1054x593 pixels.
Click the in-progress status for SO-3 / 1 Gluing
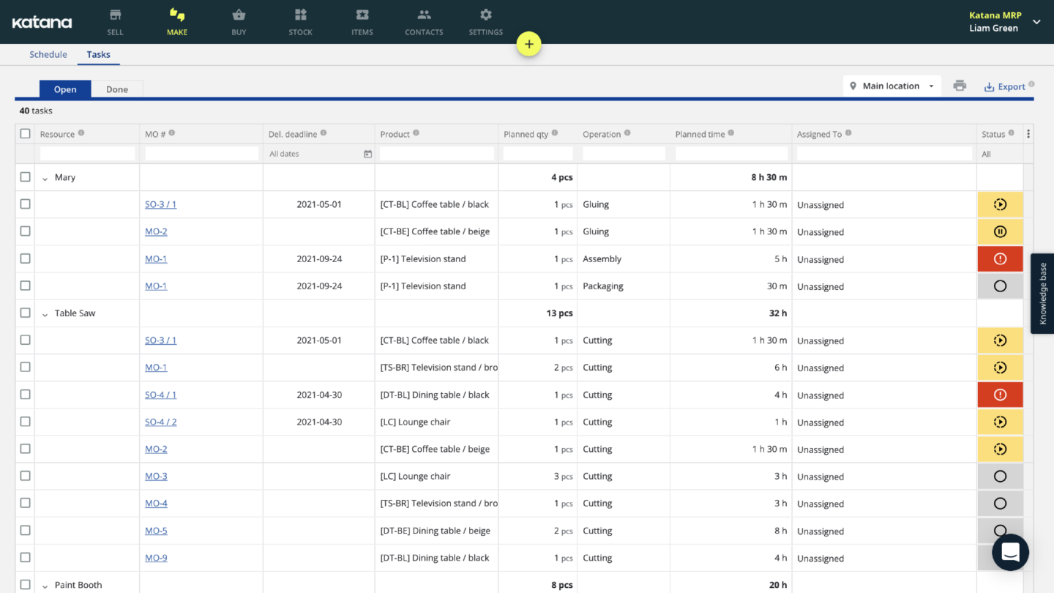click(x=1000, y=205)
